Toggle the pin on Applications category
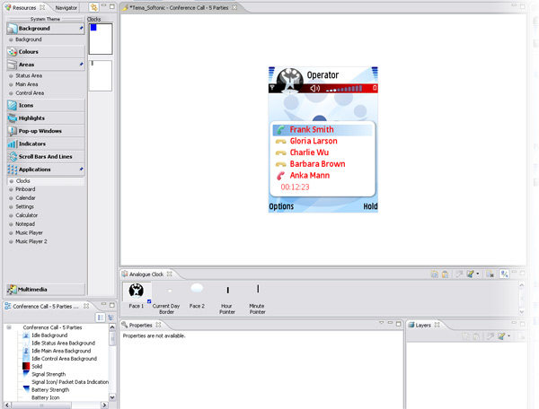Image resolution: width=539 pixels, height=409 pixels. click(81, 169)
